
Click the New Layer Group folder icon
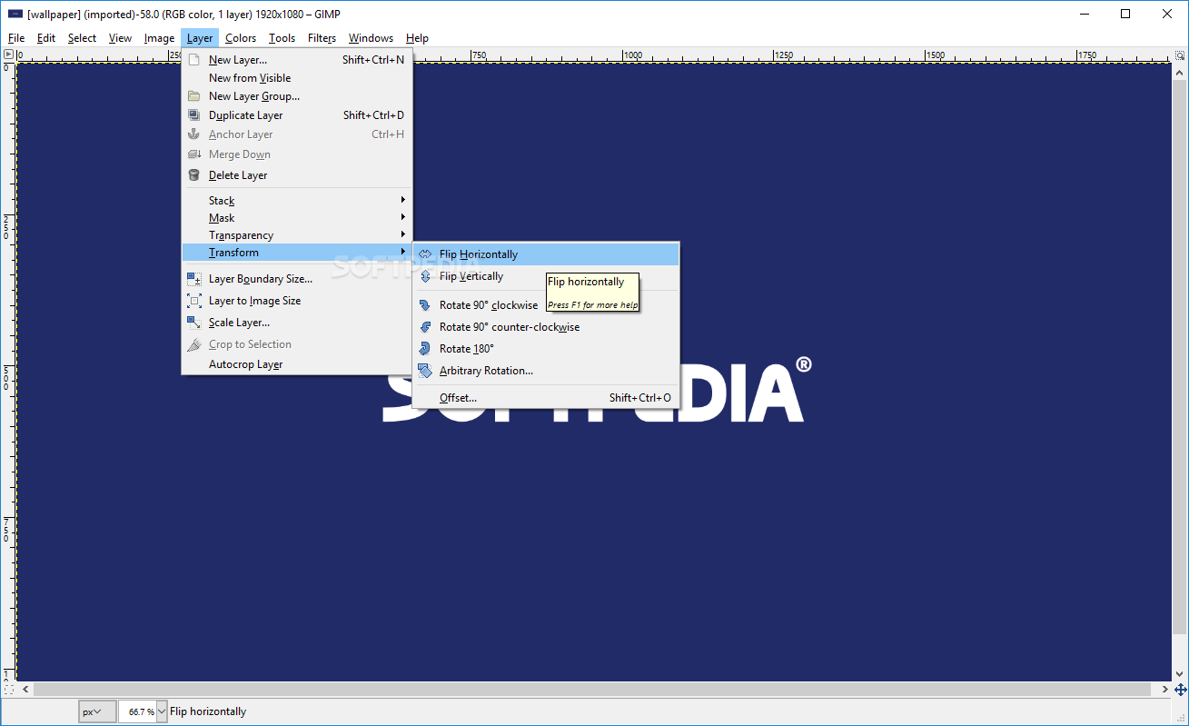(x=193, y=96)
